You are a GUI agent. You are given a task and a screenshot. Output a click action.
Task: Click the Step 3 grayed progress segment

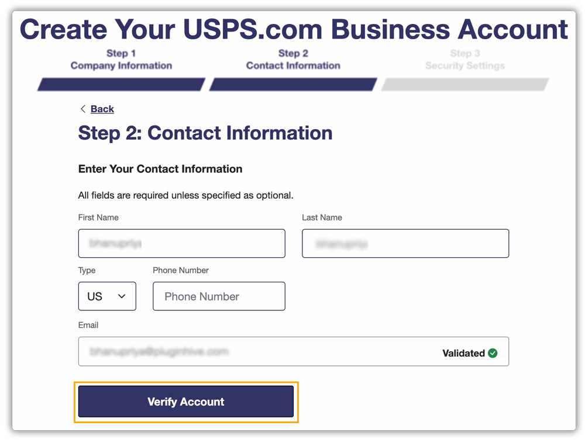(464, 85)
